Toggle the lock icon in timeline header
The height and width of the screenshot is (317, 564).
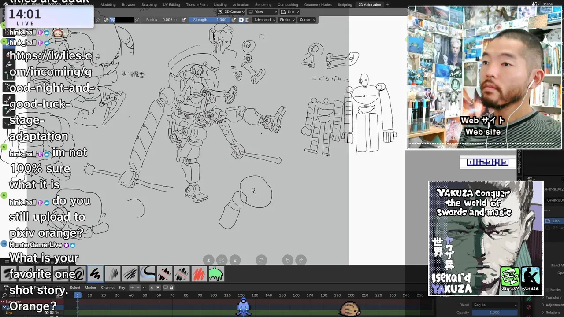coord(172,288)
